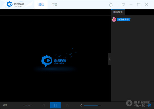Screen dimensions: 154x109
Task: Open the notification bell
Action: (111, 5)
